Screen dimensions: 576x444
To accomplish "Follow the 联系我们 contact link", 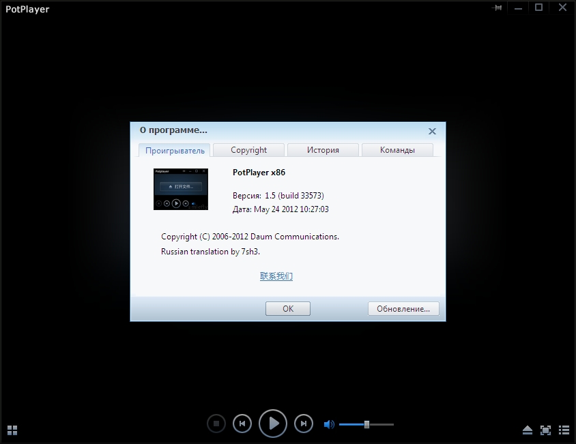I will tap(276, 276).
